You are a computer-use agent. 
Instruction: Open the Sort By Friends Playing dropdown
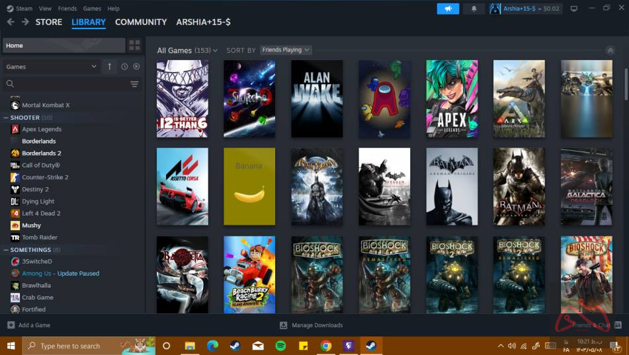pyautogui.click(x=286, y=50)
